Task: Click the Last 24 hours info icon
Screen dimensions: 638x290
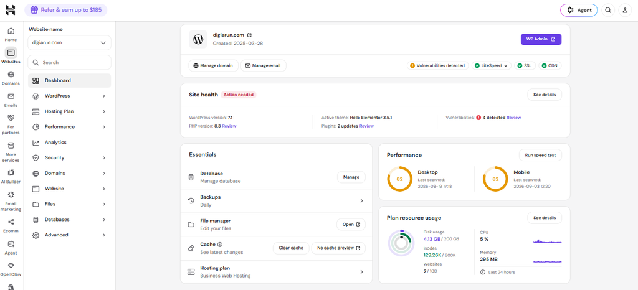Action: (x=483, y=272)
